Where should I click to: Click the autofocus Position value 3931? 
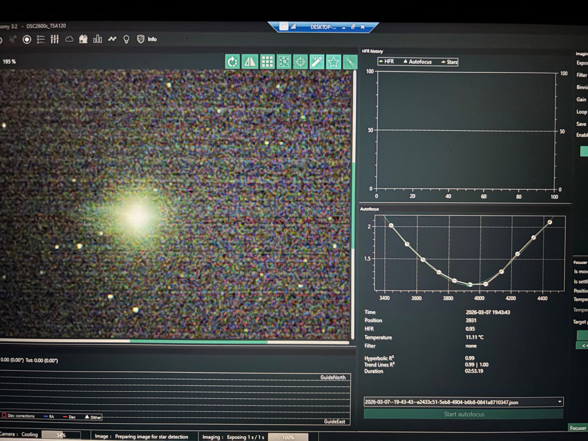pyautogui.click(x=471, y=320)
